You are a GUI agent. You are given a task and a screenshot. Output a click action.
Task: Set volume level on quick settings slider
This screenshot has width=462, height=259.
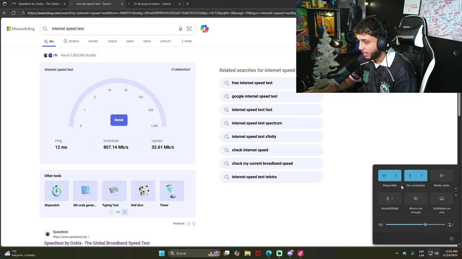[415, 224]
